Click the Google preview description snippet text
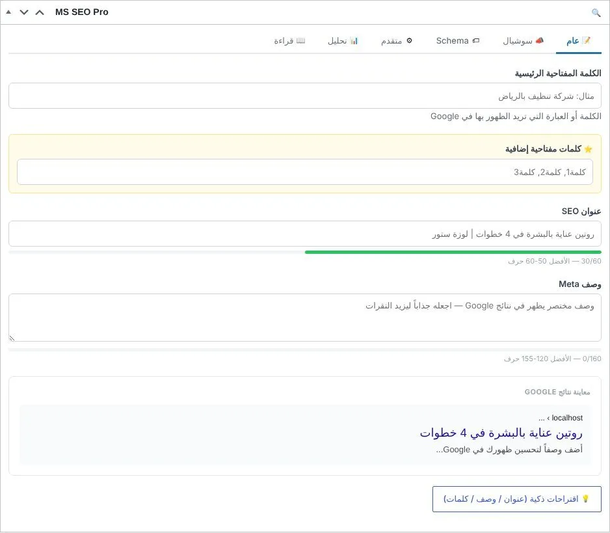The image size is (610, 533). click(x=509, y=449)
